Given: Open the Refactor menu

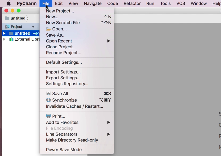Looking at the screenshot, I should coord(132,3).
